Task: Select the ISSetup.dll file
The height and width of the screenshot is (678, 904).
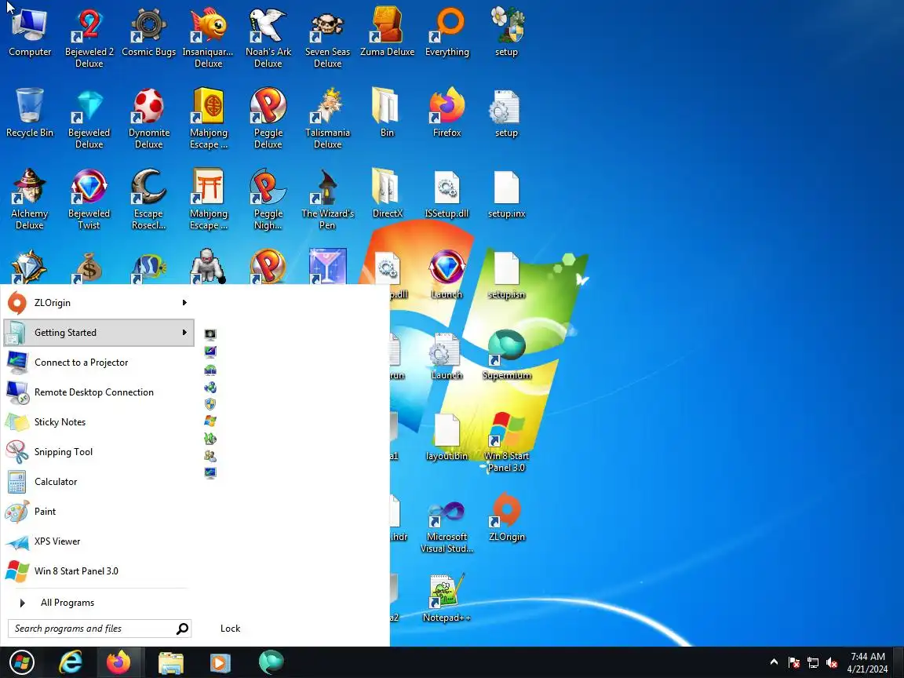Action: (x=447, y=194)
